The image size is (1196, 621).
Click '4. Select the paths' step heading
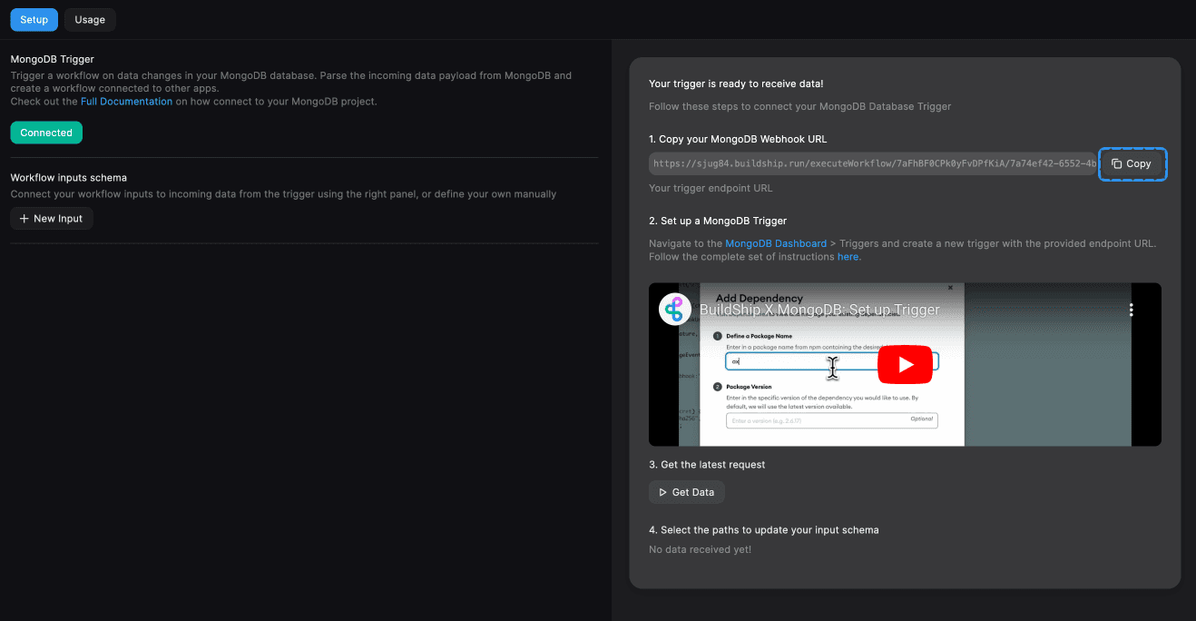(764, 530)
